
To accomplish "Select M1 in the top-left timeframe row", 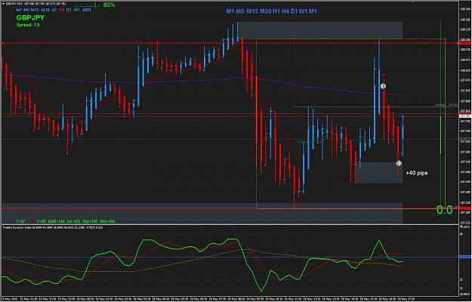I will (19, 10).
